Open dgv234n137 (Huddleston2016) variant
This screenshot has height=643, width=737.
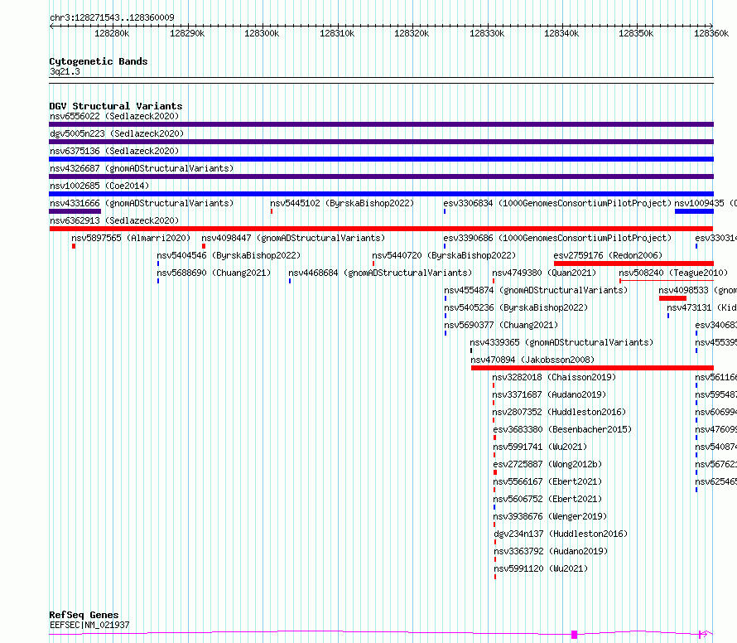point(561,534)
